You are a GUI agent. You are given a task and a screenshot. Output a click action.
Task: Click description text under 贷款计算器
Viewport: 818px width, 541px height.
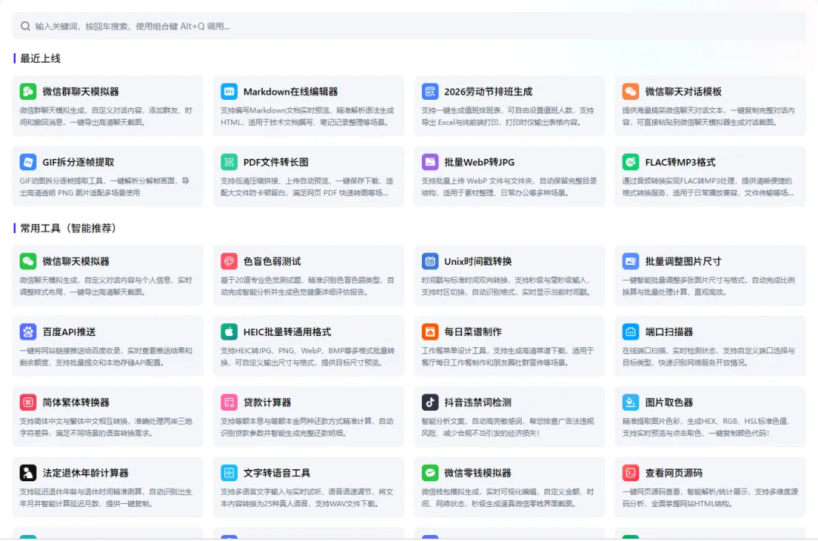pos(307,428)
